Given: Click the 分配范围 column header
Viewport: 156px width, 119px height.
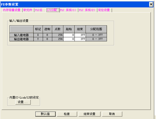Looking at the screenshot, I should [96, 29].
